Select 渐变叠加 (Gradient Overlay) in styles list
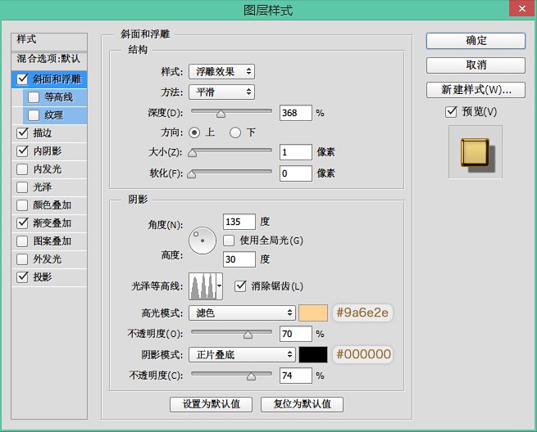537x432 pixels. [x=49, y=223]
